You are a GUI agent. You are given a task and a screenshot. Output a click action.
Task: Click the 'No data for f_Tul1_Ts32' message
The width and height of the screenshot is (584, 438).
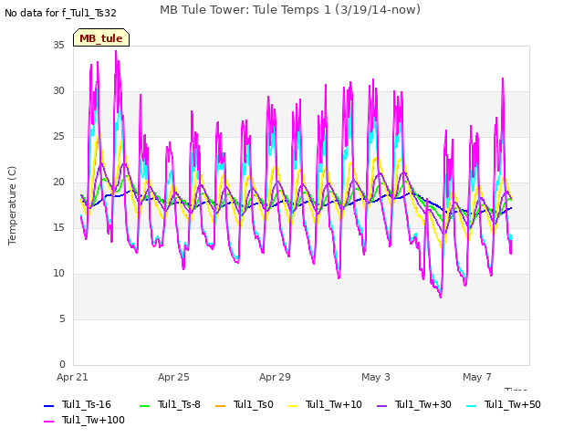point(60,13)
